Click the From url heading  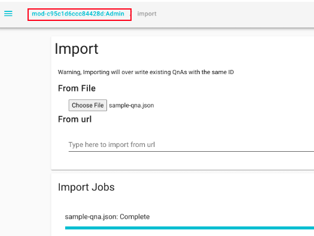pos(75,119)
